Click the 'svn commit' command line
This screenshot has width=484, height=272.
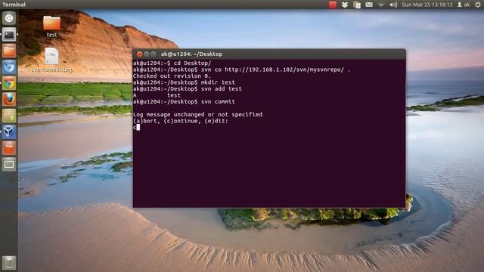[x=184, y=101]
